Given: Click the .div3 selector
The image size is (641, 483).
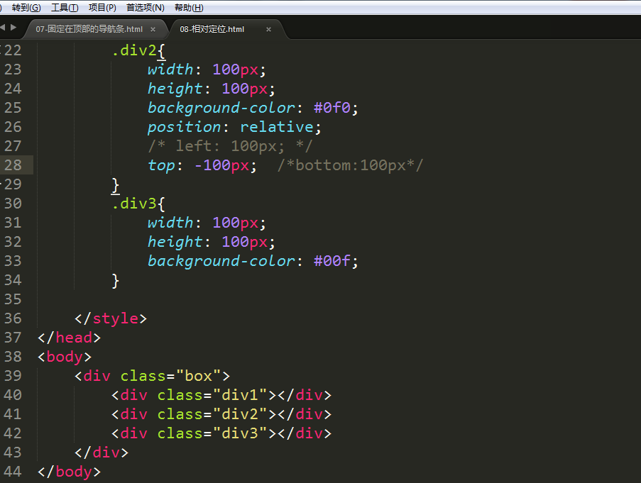Looking at the screenshot, I should click(x=133, y=204).
